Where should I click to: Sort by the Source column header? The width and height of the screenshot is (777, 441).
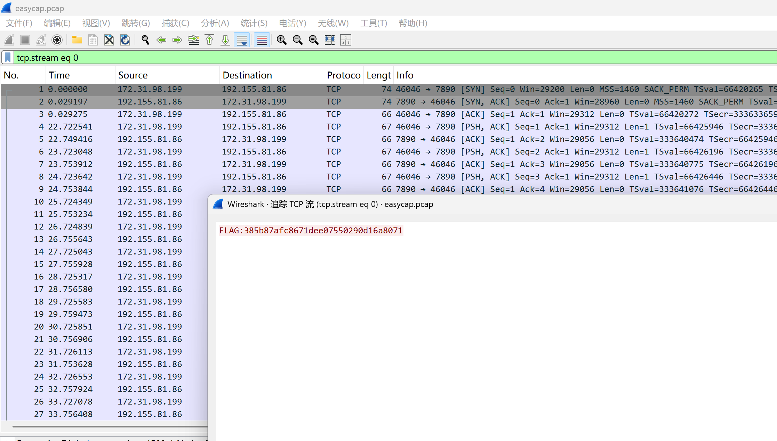pos(133,75)
